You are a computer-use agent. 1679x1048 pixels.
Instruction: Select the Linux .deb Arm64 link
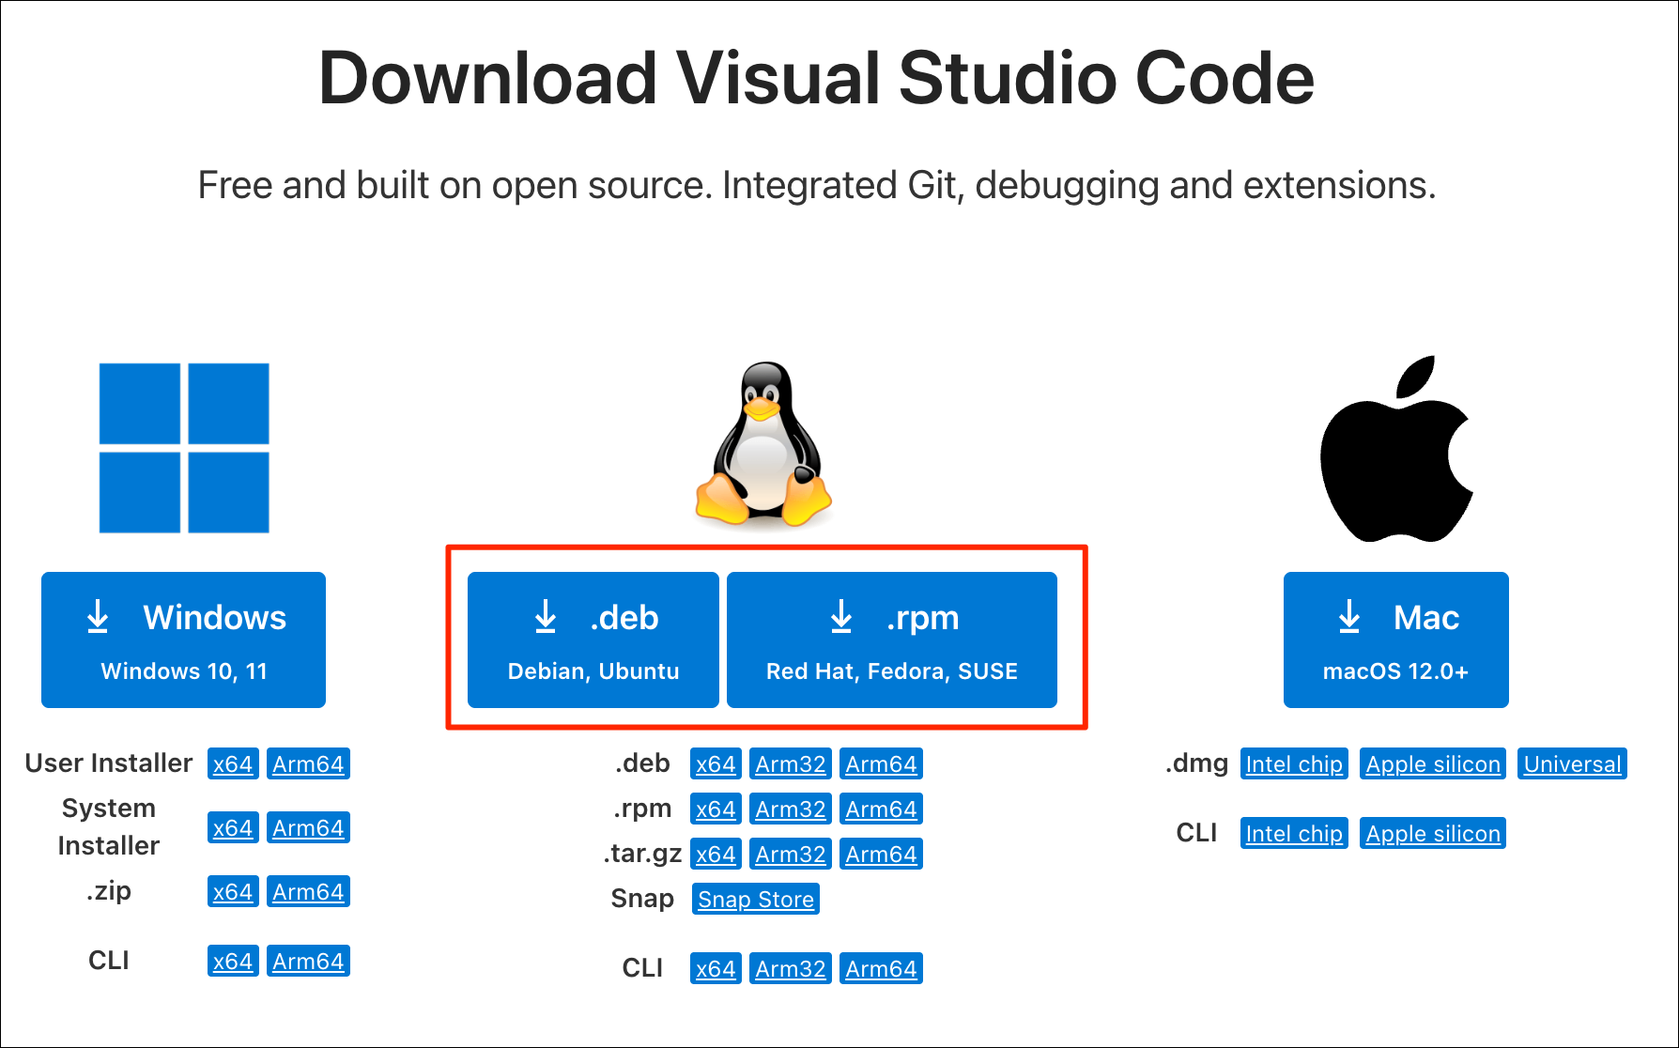[x=881, y=764]
